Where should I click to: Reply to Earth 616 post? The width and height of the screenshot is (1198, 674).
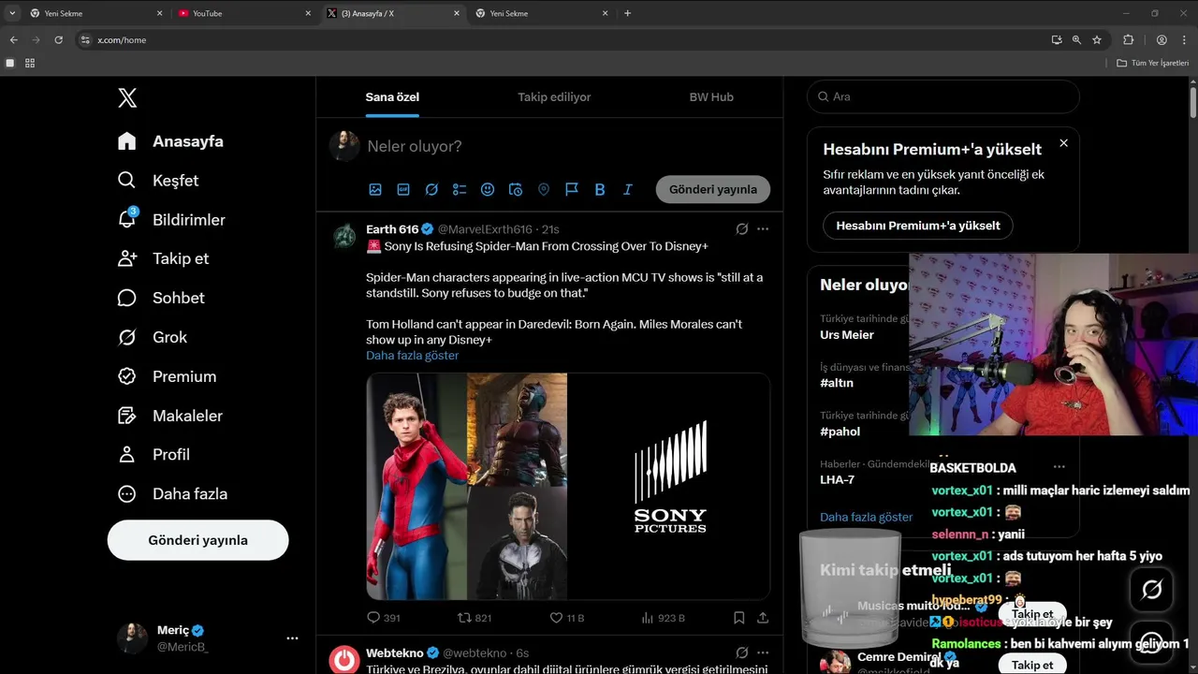[x=384, y=618]
